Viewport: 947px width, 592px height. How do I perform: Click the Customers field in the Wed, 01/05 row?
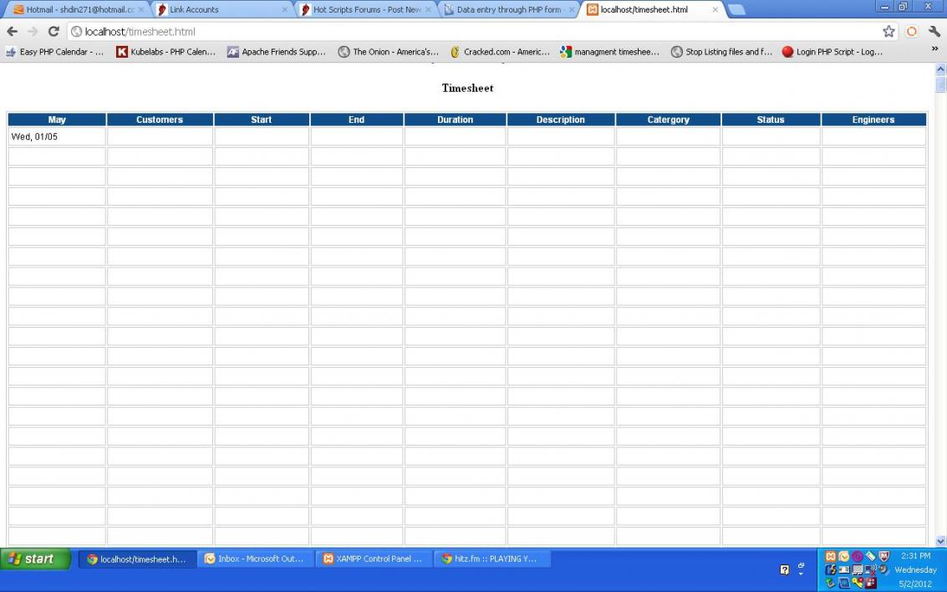[160, 136]
